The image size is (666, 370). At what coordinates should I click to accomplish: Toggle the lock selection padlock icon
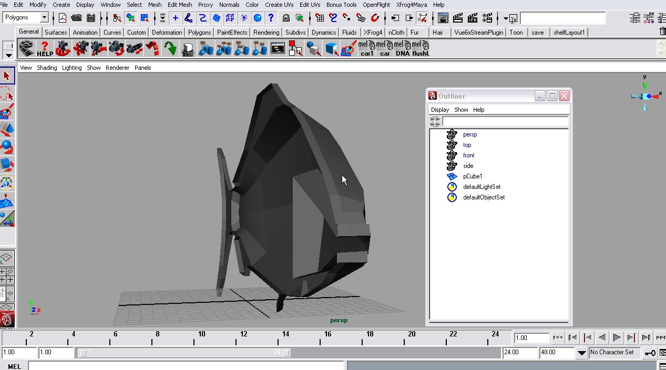click(286, 18)
